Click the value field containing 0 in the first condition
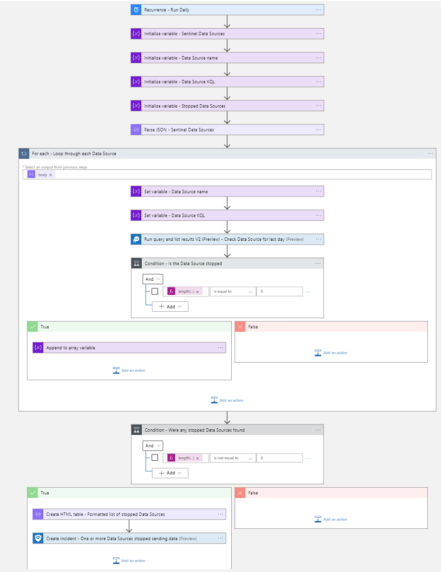The image size is (441, 572). 279,291
